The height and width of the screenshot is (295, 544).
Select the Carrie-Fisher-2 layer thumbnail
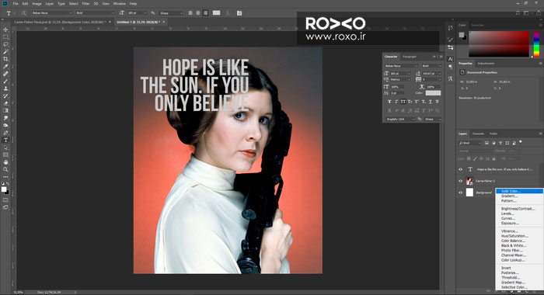469,181
